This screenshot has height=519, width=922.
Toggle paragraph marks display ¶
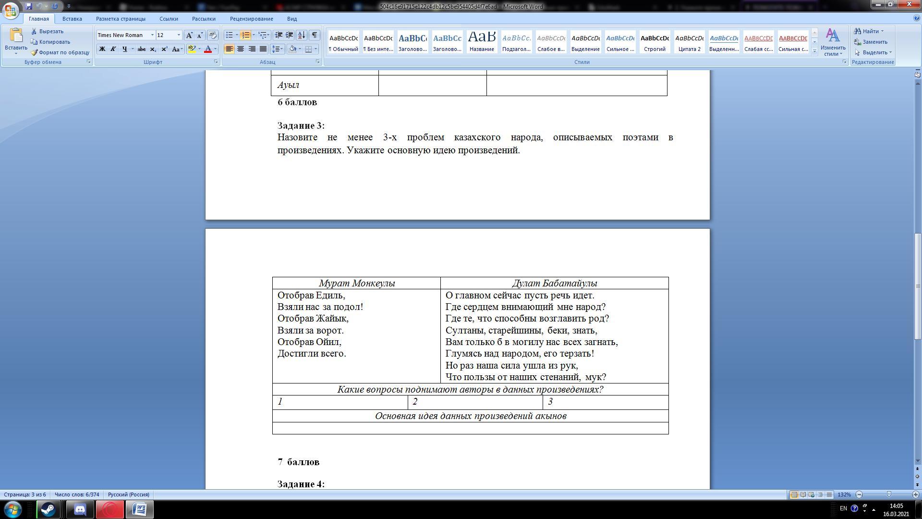pyautogui.click(x=314, y=35)
